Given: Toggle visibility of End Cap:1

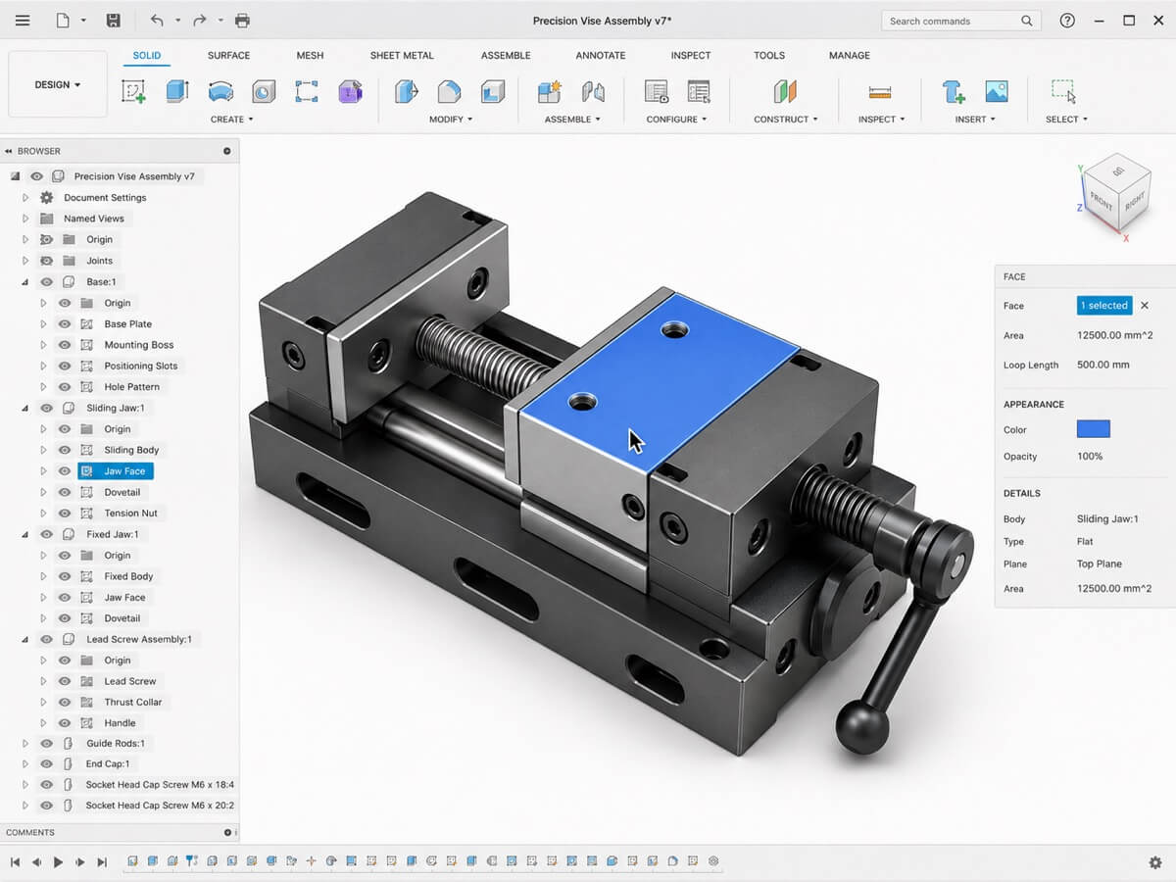Looking at the screenshot, I should [x=46, y=764].
